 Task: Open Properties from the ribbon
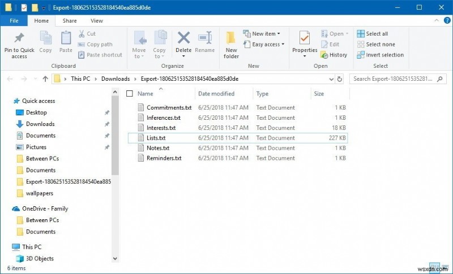pos(305,38)
